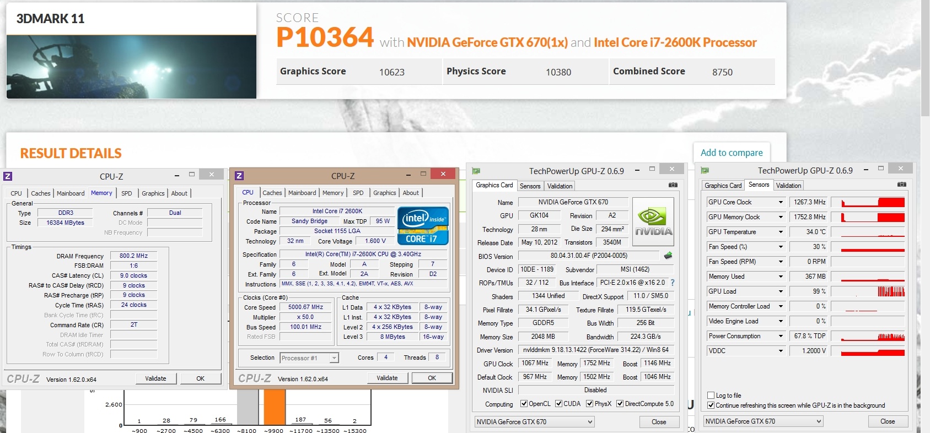Click the Add to compare link
The image size is (930, 433).
(x=732, y=153)
